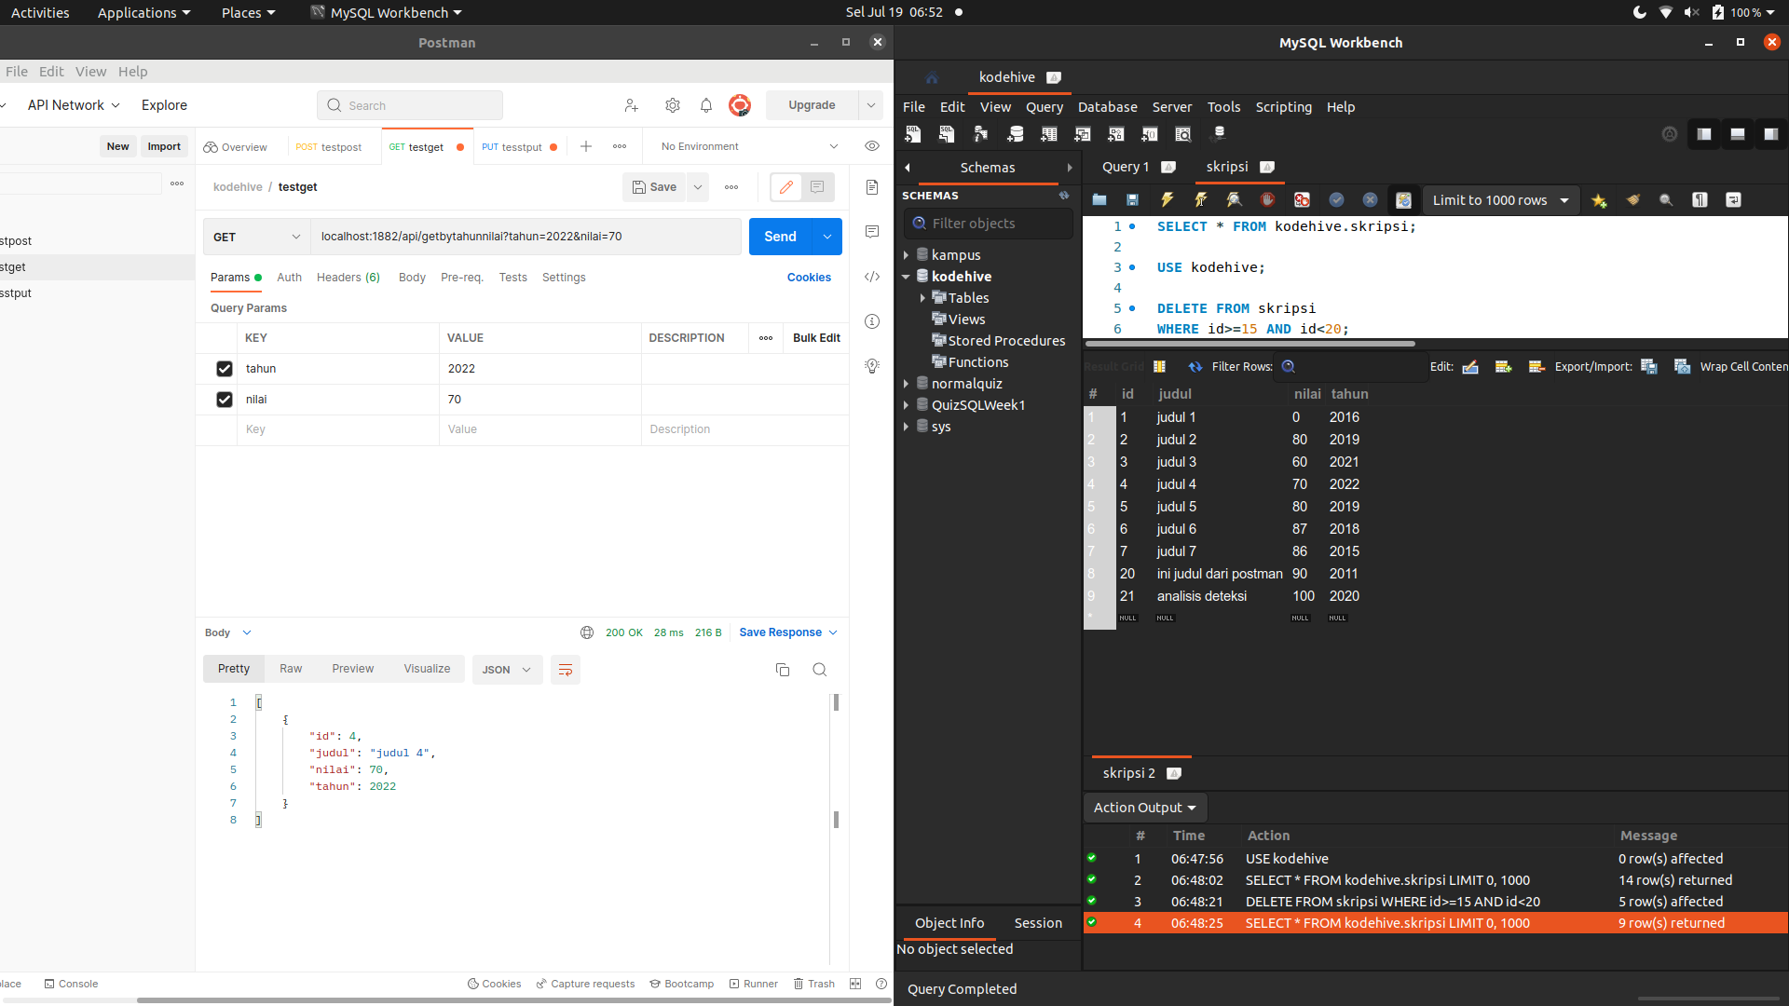Image resolution: width=1789 pixels, height=1006 pixels.
Task: Click the Send button in Postman
Action: 781,237
